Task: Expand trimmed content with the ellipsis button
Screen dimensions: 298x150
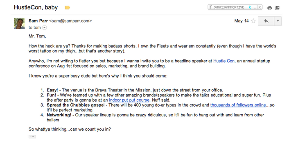Action: (x=32, y=136)
